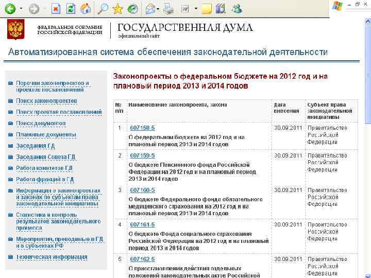Click title О бюджете Фонда социального страхования

[x=198, y=241]
